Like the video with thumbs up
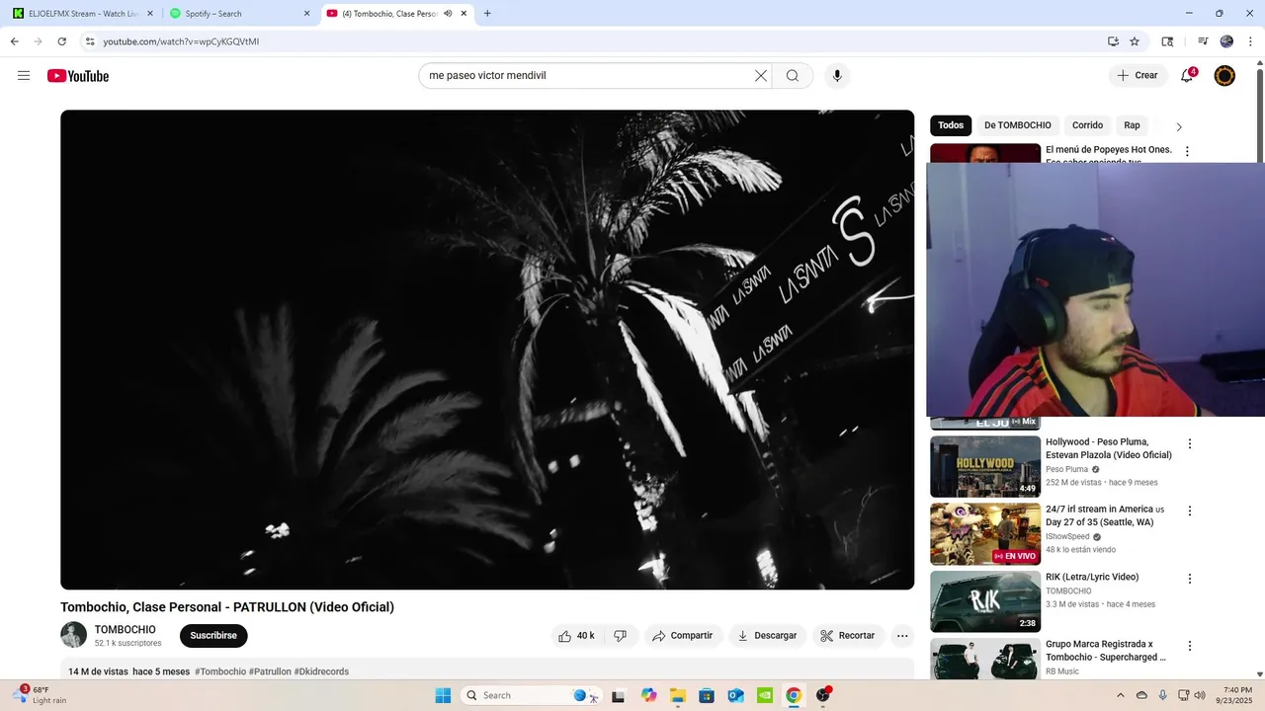The height and width of the screenshot is (711, 1265). [x=576, y=636]
